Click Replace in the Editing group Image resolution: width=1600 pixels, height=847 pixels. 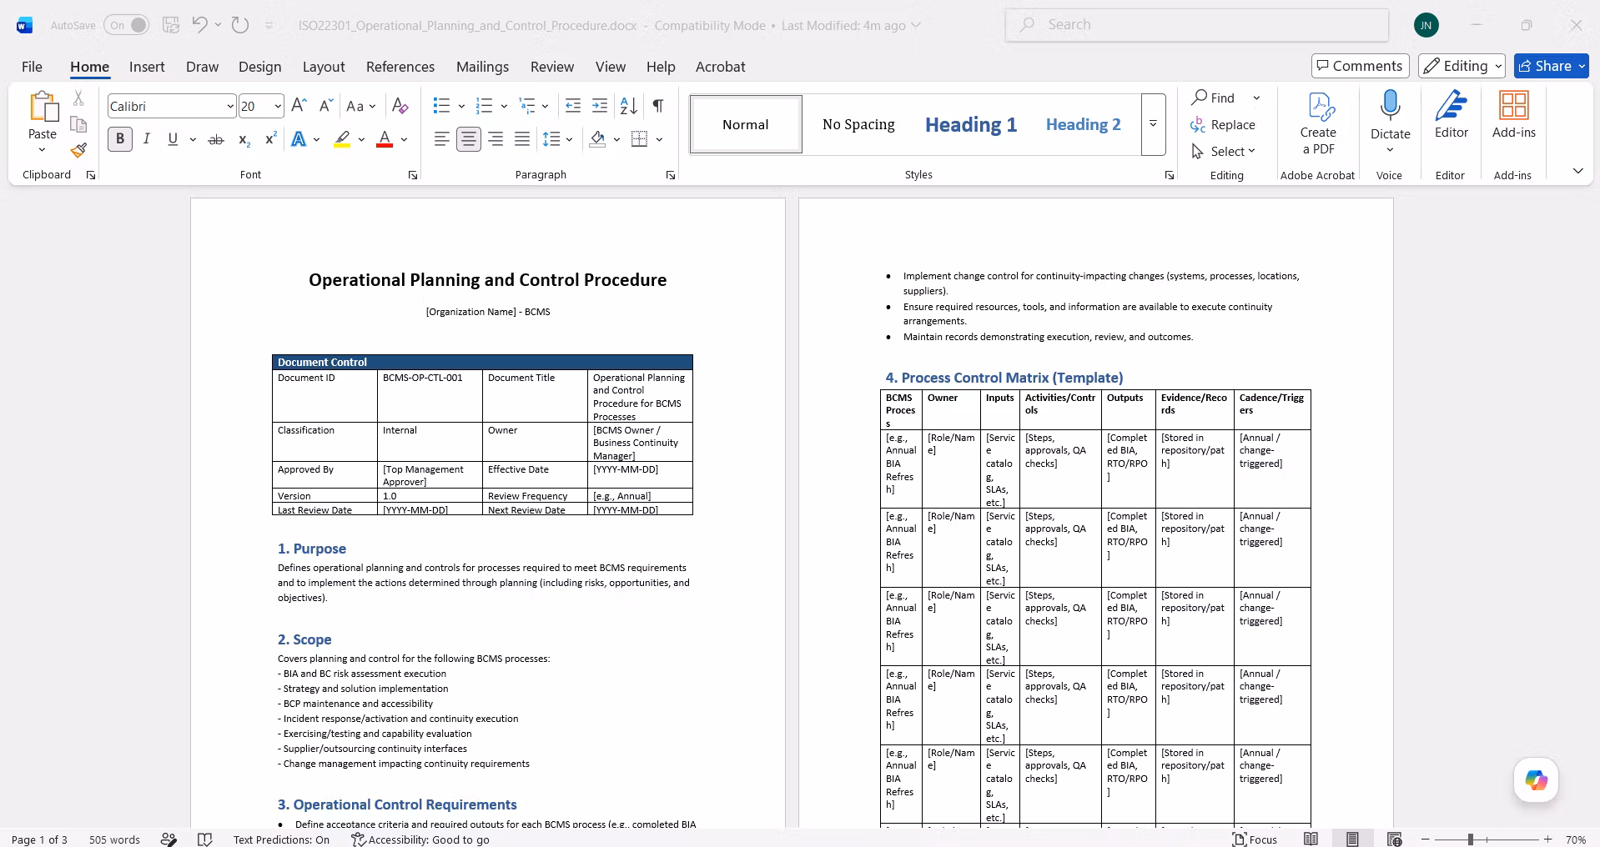coord(1223,124)
